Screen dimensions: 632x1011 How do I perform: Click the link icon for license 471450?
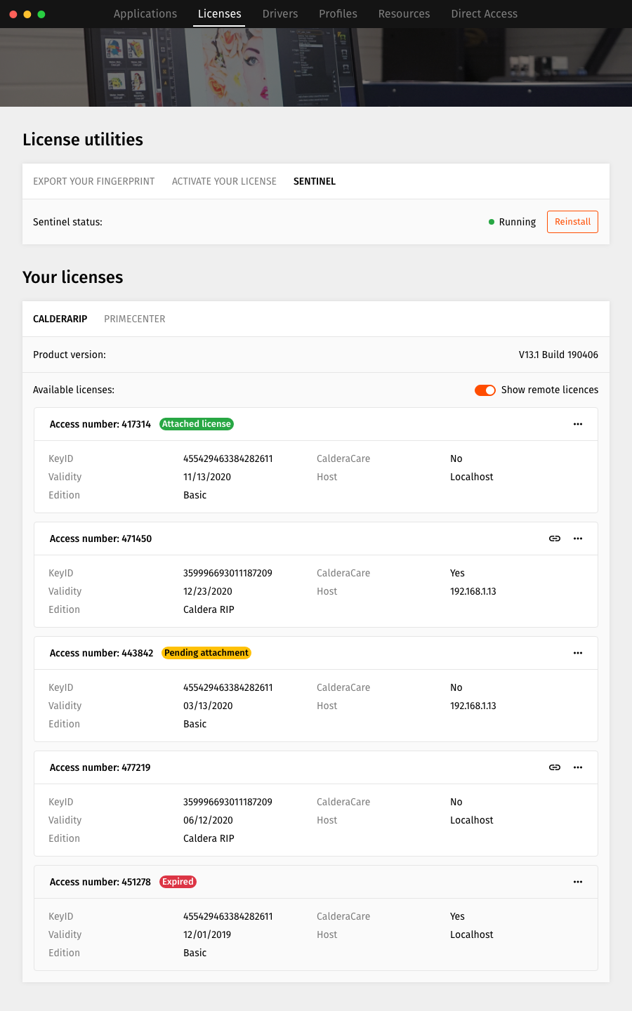[x=555, y=538]
